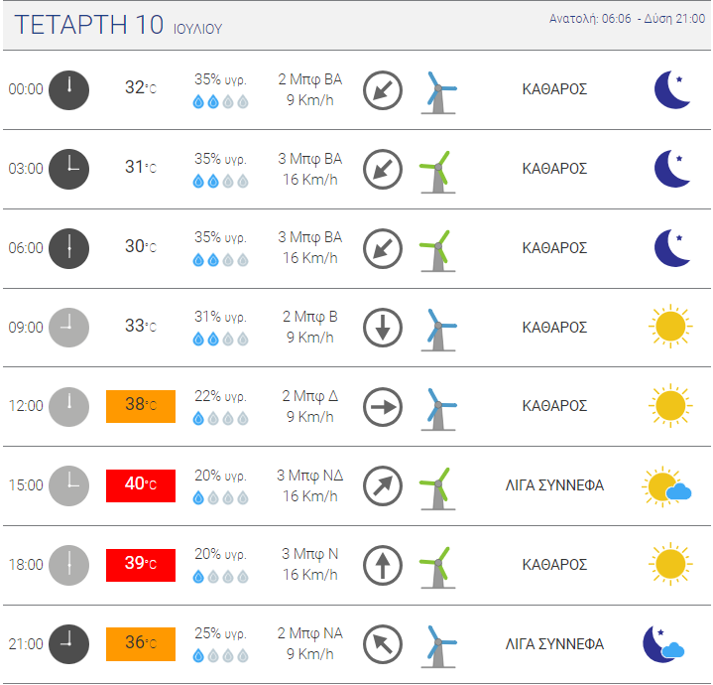Click the 25% humidity text at 21:00
The image size is (713, 685).
click(x=220, y=633)
